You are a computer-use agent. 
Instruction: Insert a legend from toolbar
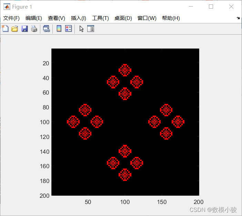pyautogui.click(x=68, y=29)
